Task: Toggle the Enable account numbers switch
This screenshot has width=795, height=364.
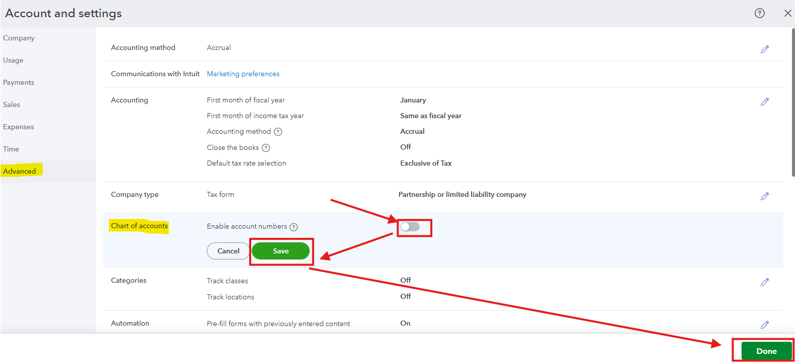Action: [410, 227]
